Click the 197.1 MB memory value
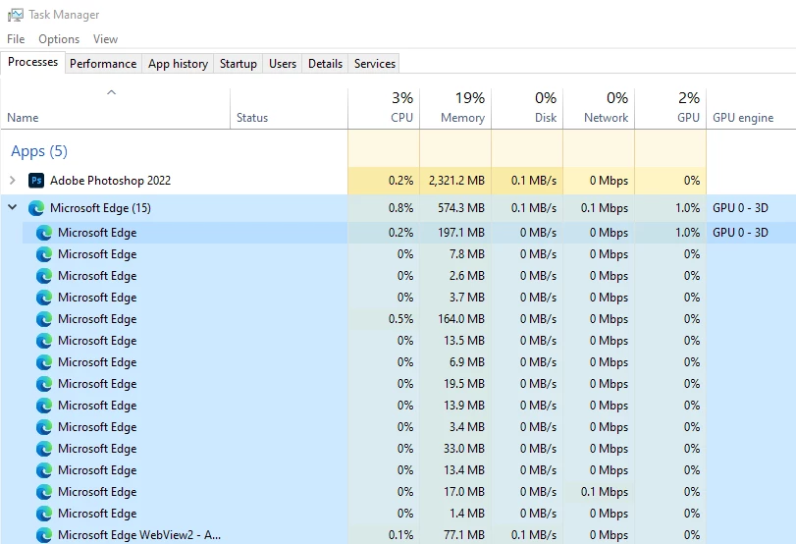 (461, 233)
